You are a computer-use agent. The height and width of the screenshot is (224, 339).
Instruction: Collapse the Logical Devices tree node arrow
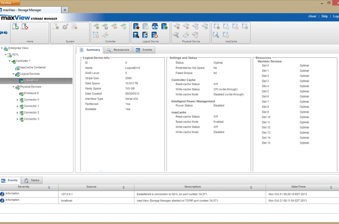(x=13, y=74)
